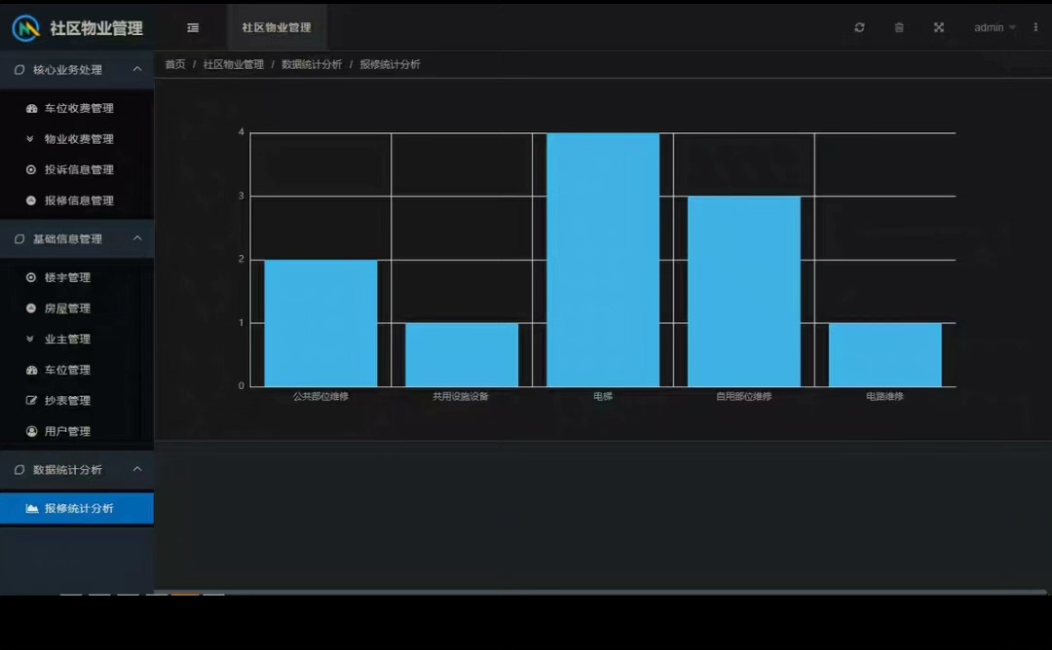The height and width of the screenshot is (650, 1052).
Task: Toggle fullscreen with the expand icon
Action: click(x=939, y=27)
